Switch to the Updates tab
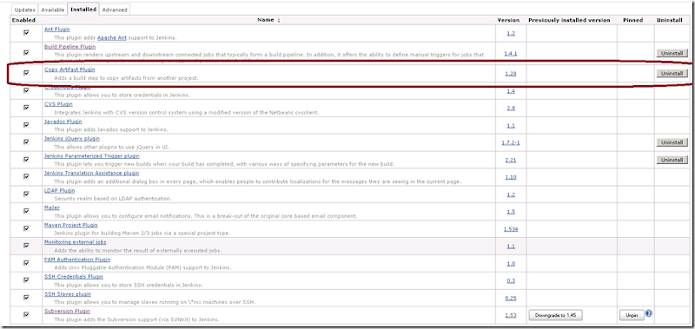The width and height of the screenshot is (695, 329). [24, 10]
